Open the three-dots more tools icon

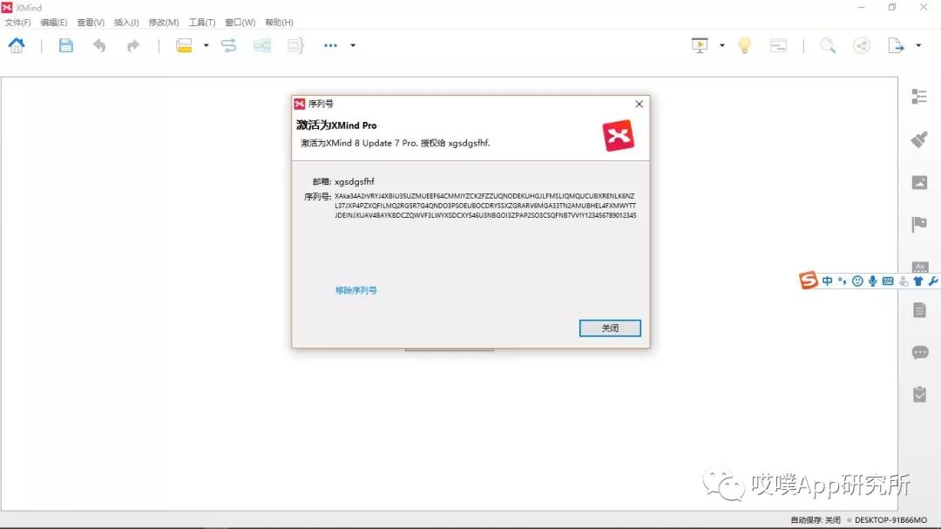tap(331, 45)
